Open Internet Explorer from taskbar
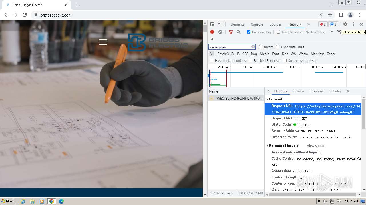 coord(23,201)
